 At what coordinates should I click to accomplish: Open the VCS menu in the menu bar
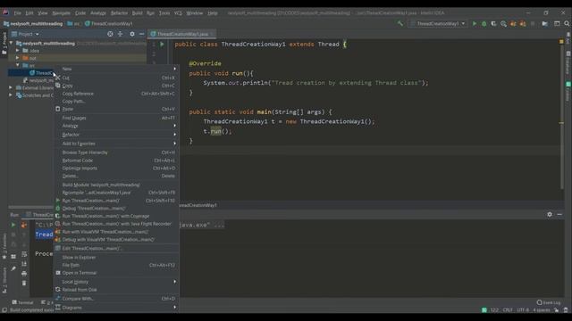(x=178, y=12)
